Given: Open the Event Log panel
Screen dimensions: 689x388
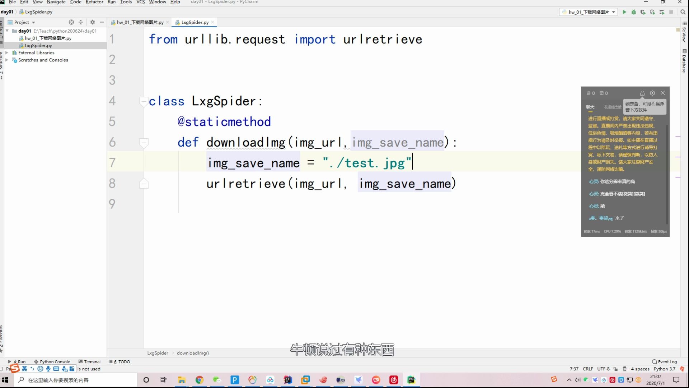Looking at the screenshot, I should point(665,362).
